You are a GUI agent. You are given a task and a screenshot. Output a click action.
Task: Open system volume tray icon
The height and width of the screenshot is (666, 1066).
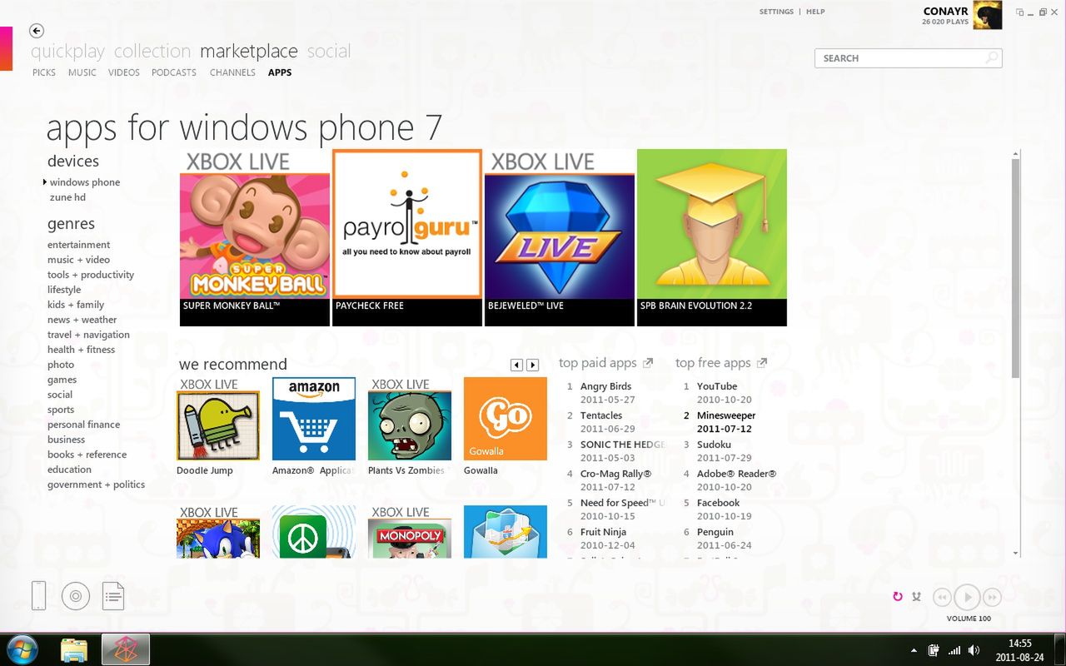(x=974, y=650)
